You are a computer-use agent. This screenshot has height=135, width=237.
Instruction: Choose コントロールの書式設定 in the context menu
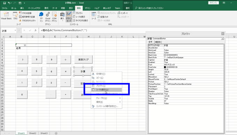point(106,106)
